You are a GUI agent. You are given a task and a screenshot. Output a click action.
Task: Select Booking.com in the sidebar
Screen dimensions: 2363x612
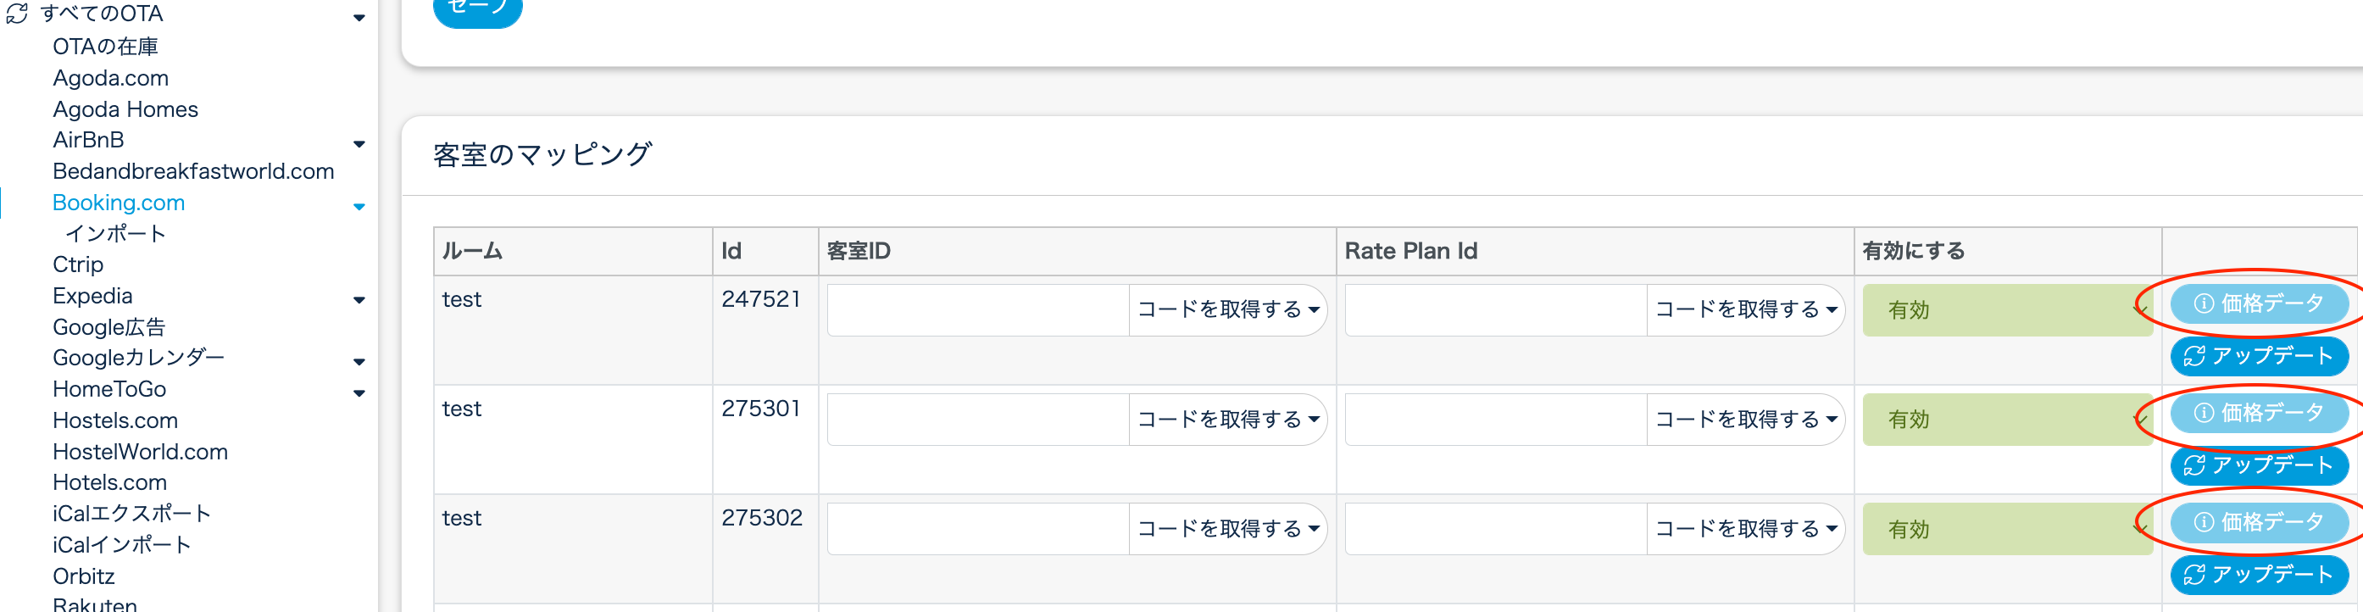pos(119,203)
